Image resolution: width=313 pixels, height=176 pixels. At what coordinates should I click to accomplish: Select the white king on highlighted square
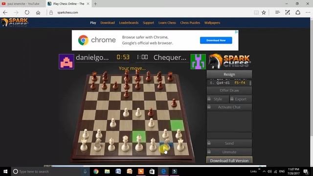coord(139,143)
